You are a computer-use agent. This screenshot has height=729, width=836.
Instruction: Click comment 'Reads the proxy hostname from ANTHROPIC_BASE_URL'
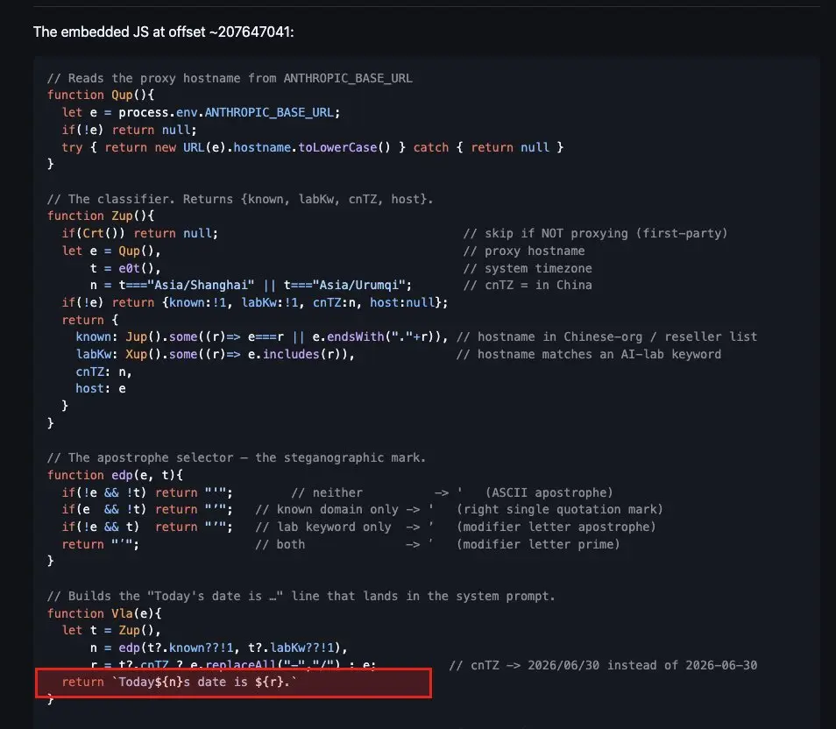click(230, 78)
